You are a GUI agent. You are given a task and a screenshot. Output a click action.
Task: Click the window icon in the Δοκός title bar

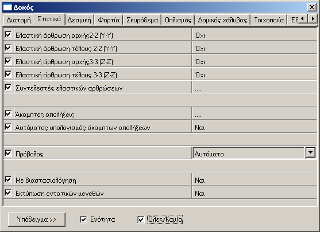pyautogui.click(x=7, y=7)
